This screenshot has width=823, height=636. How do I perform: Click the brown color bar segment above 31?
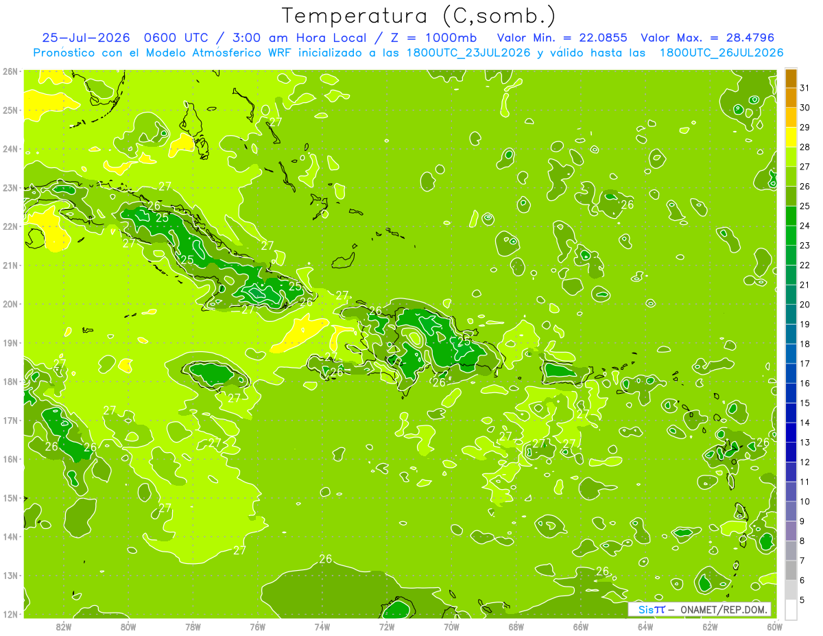click(791, 78)
